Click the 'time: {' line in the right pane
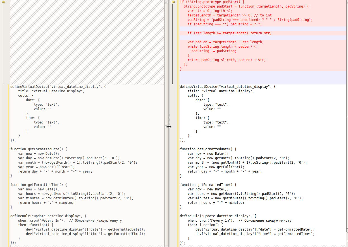The width and height of the screenshot is (348, 247). click(x=202, y=118)
